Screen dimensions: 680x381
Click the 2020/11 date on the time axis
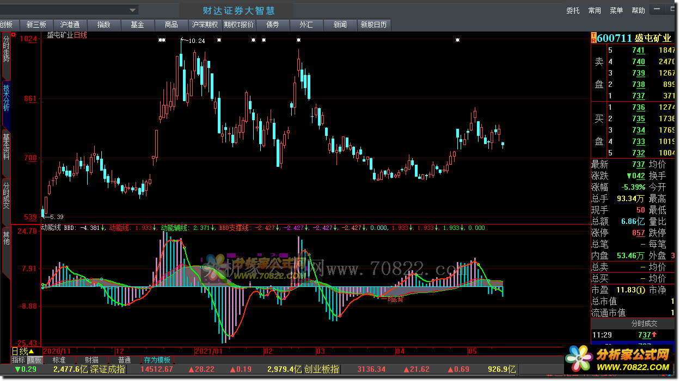pyautogui.click(x=57, y=351)
